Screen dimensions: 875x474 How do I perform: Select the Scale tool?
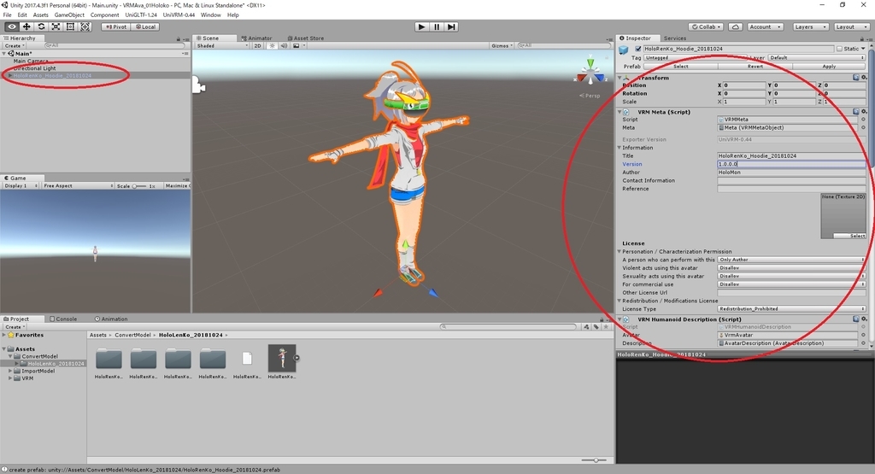click(x=56, y=26)
